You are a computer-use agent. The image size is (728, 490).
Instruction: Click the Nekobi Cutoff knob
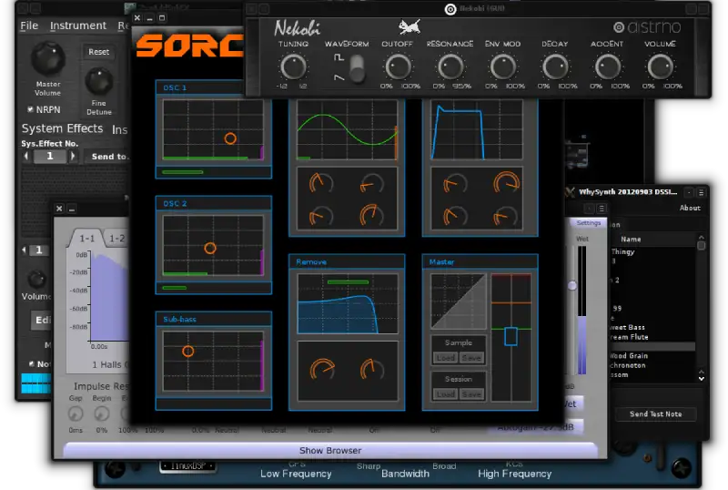(x=398, y=67)
